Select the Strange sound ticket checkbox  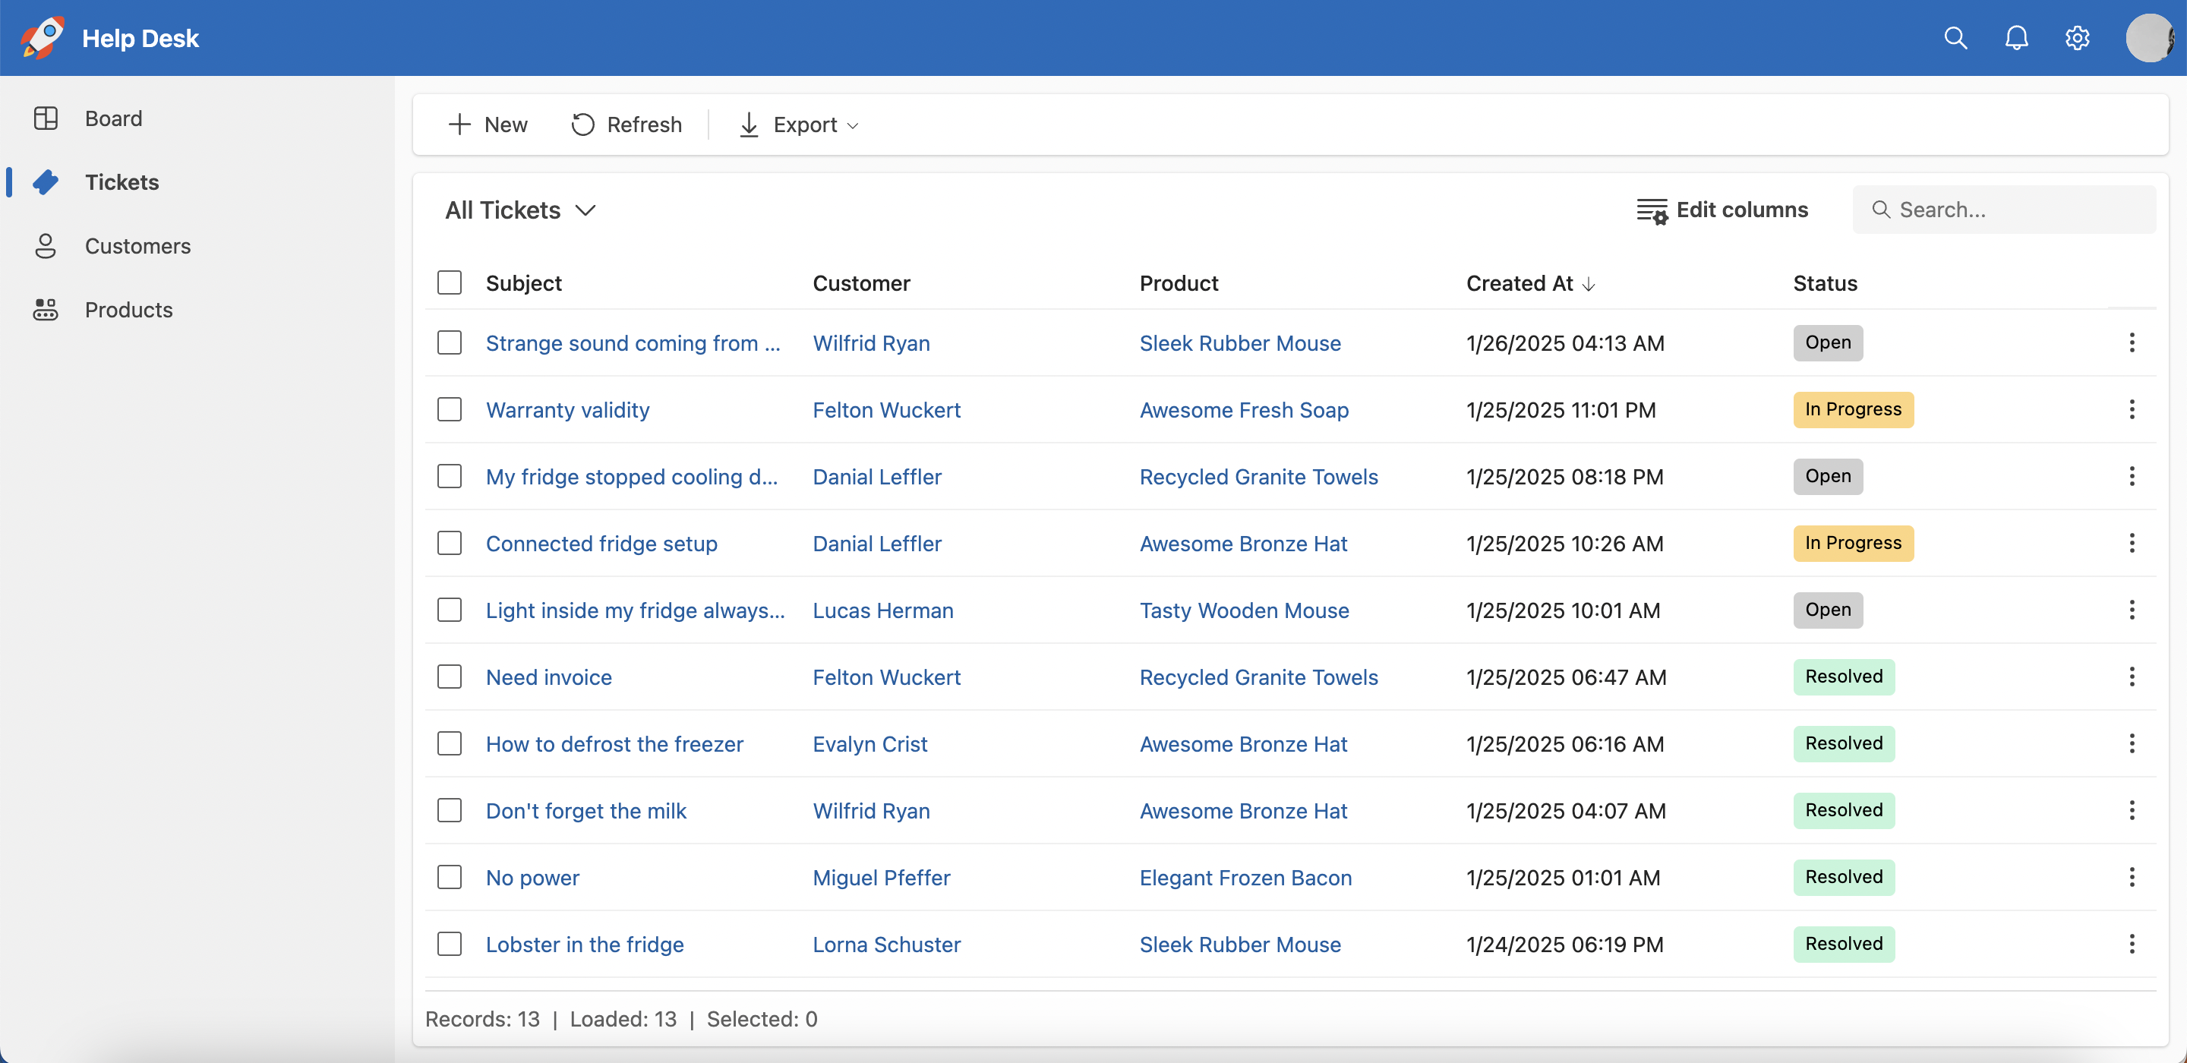449,342
